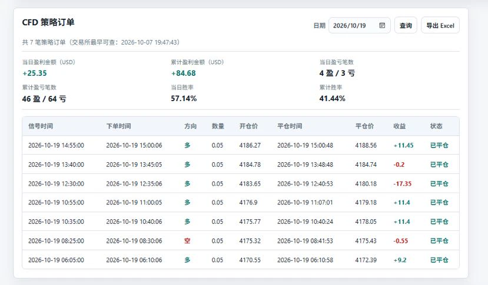Screen dimensions: 488x285
Task: Click the 收益 column header
Action: [400, 126]
